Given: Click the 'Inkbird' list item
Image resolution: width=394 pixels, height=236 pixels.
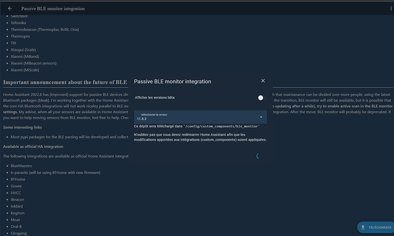Looking at the screenshot, I should point(17,206).
